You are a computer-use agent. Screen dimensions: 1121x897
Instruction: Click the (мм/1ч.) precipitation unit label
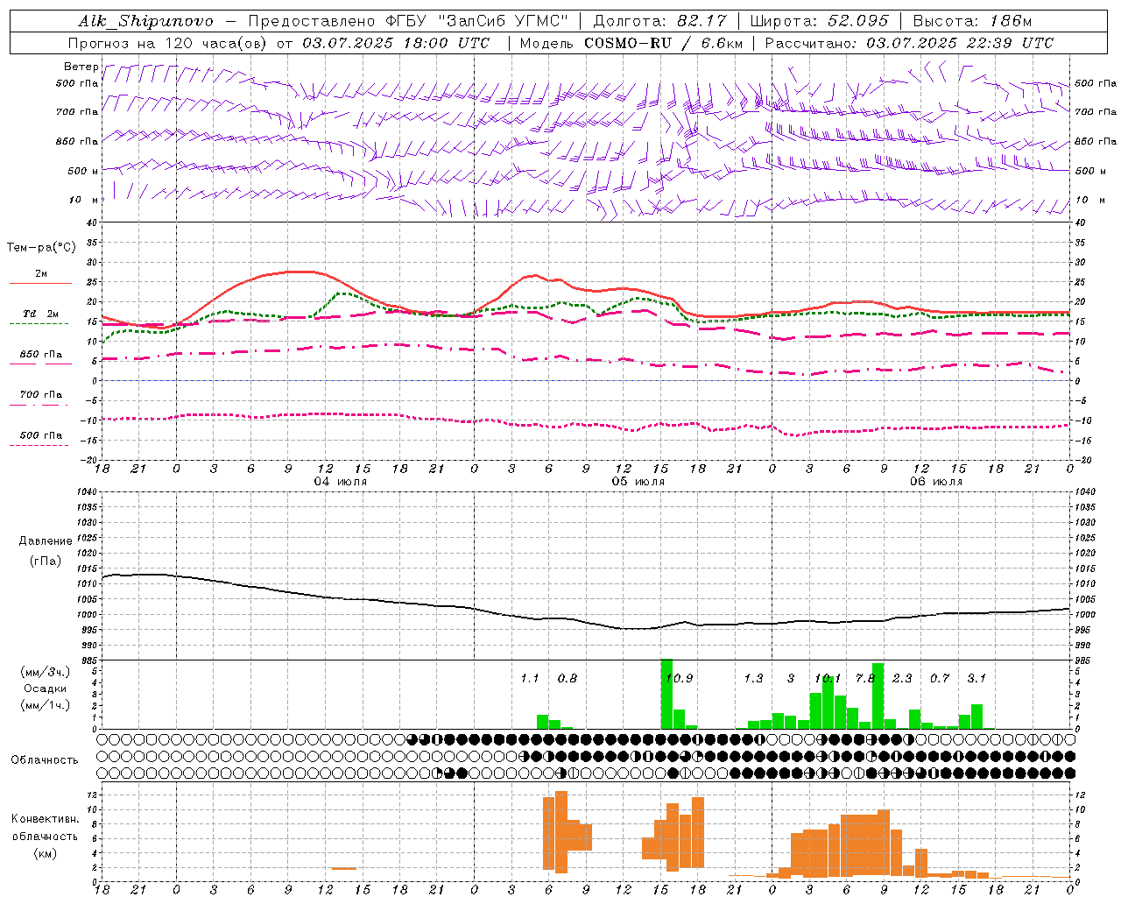(46, 705)
